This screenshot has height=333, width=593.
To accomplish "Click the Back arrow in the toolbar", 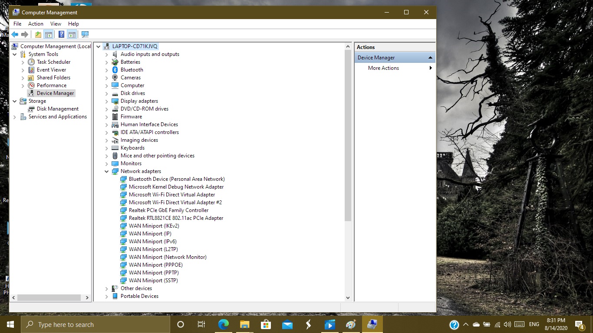I will pyautogui.click(x=15, y=34).
